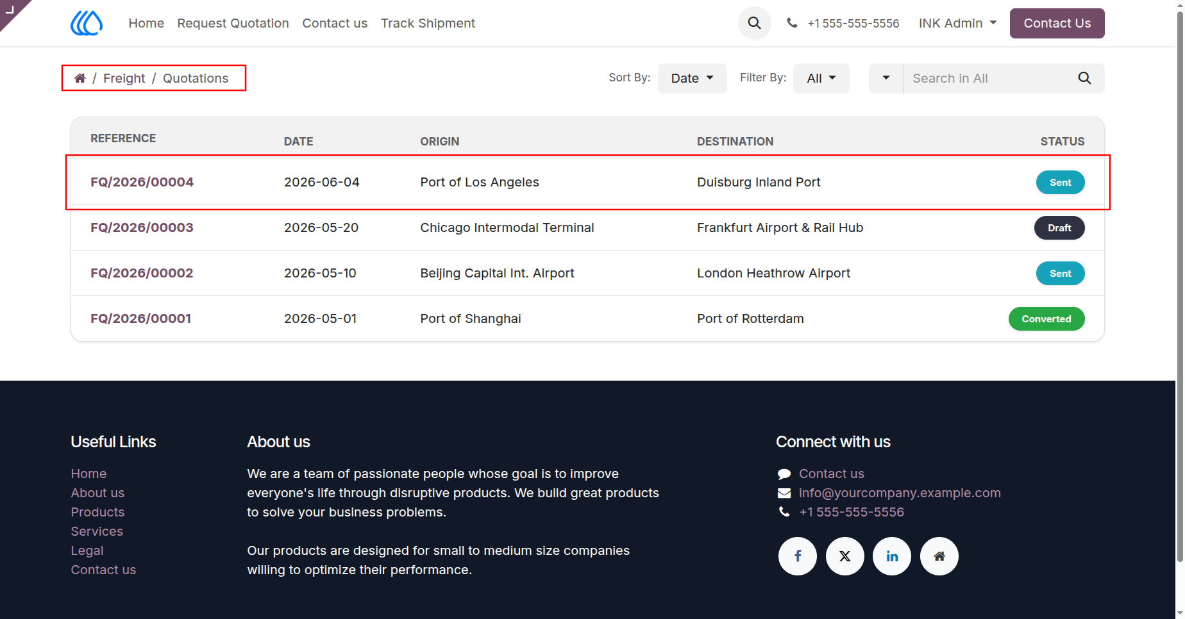Go to Home in the top menu

[146, 23]
